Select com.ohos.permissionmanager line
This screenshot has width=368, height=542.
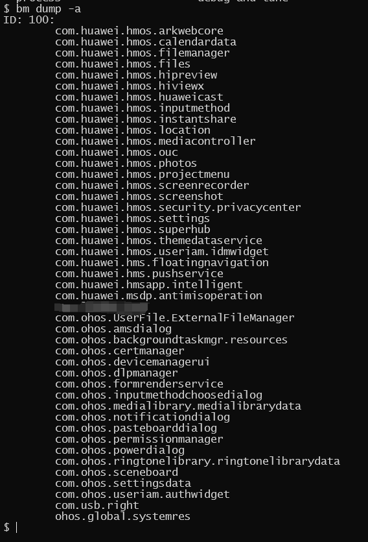tap(139, 439)
